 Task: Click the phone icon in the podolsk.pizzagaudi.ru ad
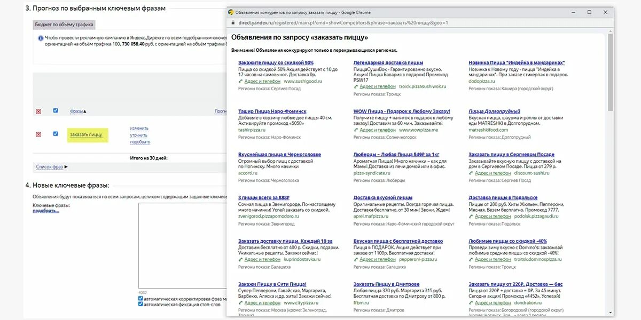click(x=471, y=216)
